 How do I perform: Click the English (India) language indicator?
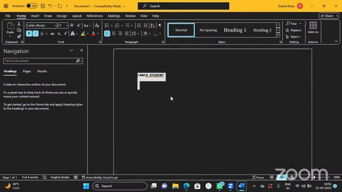[60, 178]
